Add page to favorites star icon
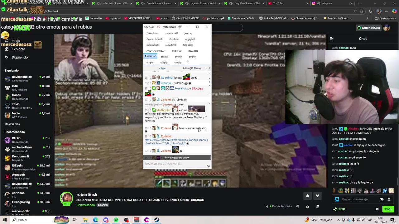 point(362,11)
